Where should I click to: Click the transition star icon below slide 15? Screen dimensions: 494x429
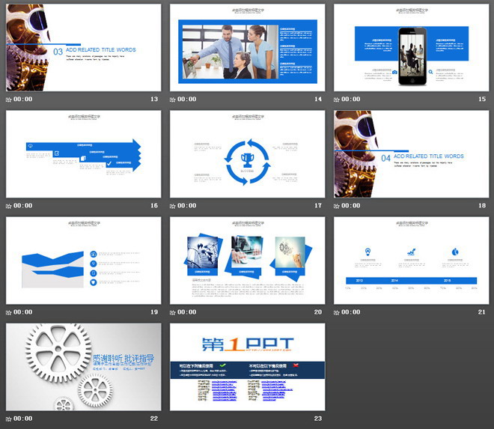tap(337, 100)
